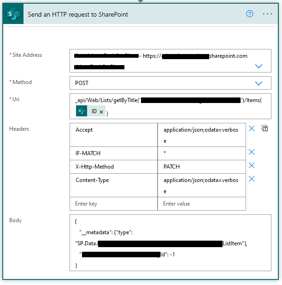Screen dimensions: 282x285
Task: Click the Content-Type value cell
Action: pos(202,185)
